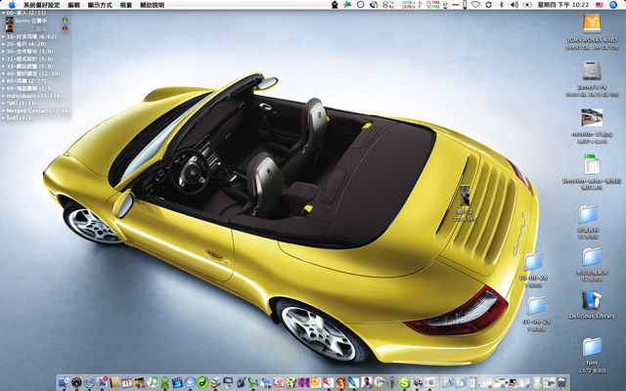This screenshot has width=626, height=391.
Task: Select the outside-15.jpg image thumbnail
Action: (592, 117)
